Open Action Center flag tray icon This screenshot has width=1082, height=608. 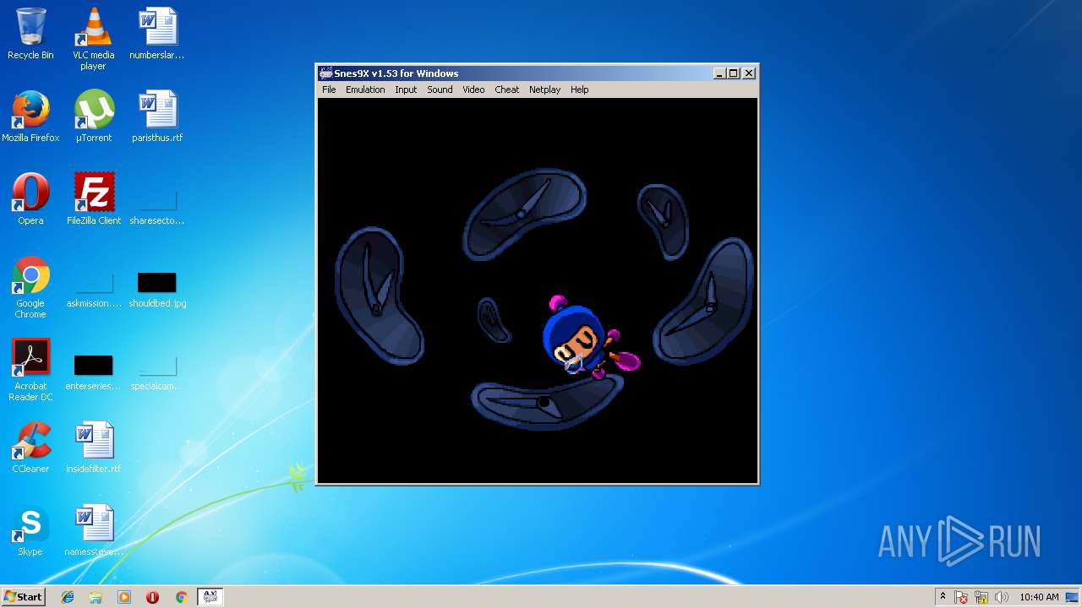pos(961,597)
